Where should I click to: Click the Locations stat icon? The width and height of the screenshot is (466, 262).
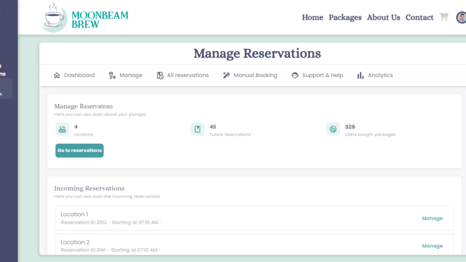(62, 129)
